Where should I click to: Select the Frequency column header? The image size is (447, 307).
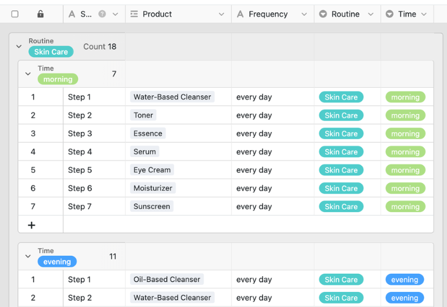point(272,14)
